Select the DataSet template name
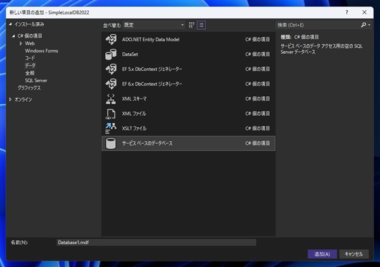Image resolution: width=380 pixels, height=267 pixels. (x=130, y=54)
